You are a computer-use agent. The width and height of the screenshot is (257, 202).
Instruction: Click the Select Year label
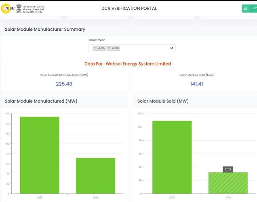click(x=97, y=40)
